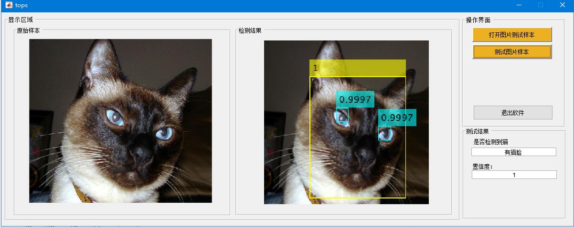Click the 有猫脸 result text field
Viewport: 574px width, 227px height.
point(513,152)
